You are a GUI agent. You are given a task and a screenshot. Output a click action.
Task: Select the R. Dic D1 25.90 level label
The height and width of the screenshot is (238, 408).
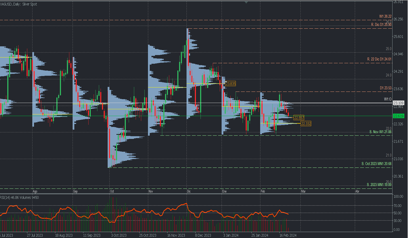[x=381, y=24]
